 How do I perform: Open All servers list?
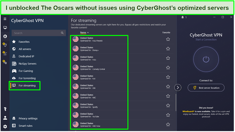pos(25,49)
